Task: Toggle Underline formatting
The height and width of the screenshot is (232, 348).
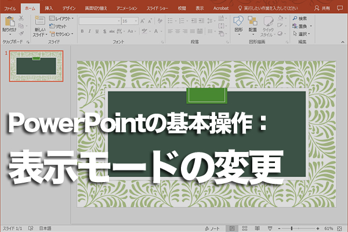Action: click(x=97, y=31)
